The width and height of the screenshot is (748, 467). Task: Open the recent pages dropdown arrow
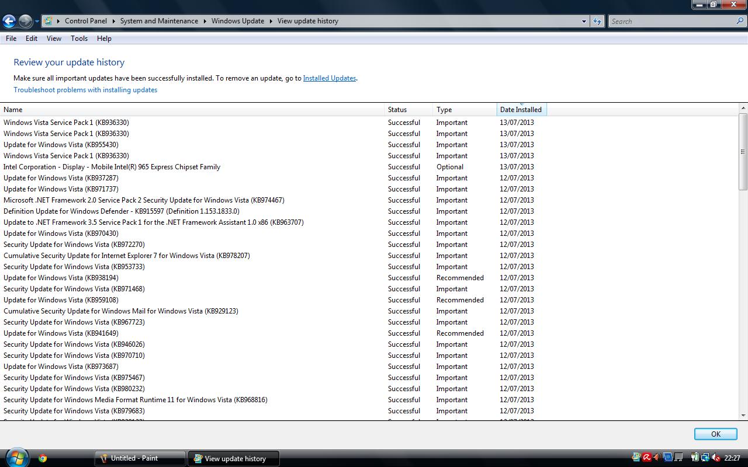tap(37, 22)
